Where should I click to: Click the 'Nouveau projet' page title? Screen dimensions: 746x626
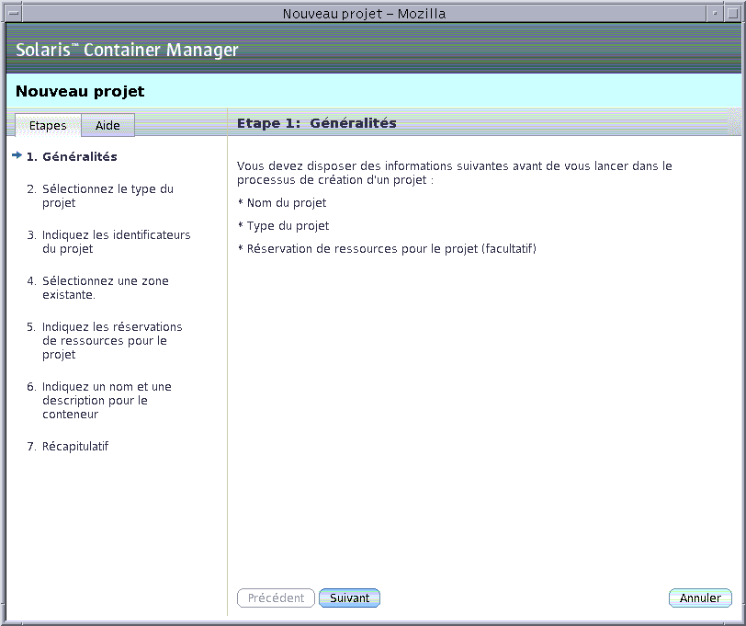click(x=80, y=91)
